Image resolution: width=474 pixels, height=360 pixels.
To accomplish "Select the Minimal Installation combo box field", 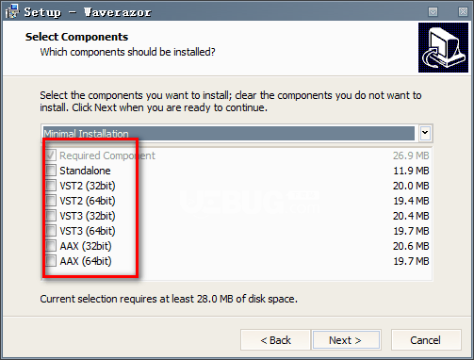I will pyautogui.click(x=229, y=133).
